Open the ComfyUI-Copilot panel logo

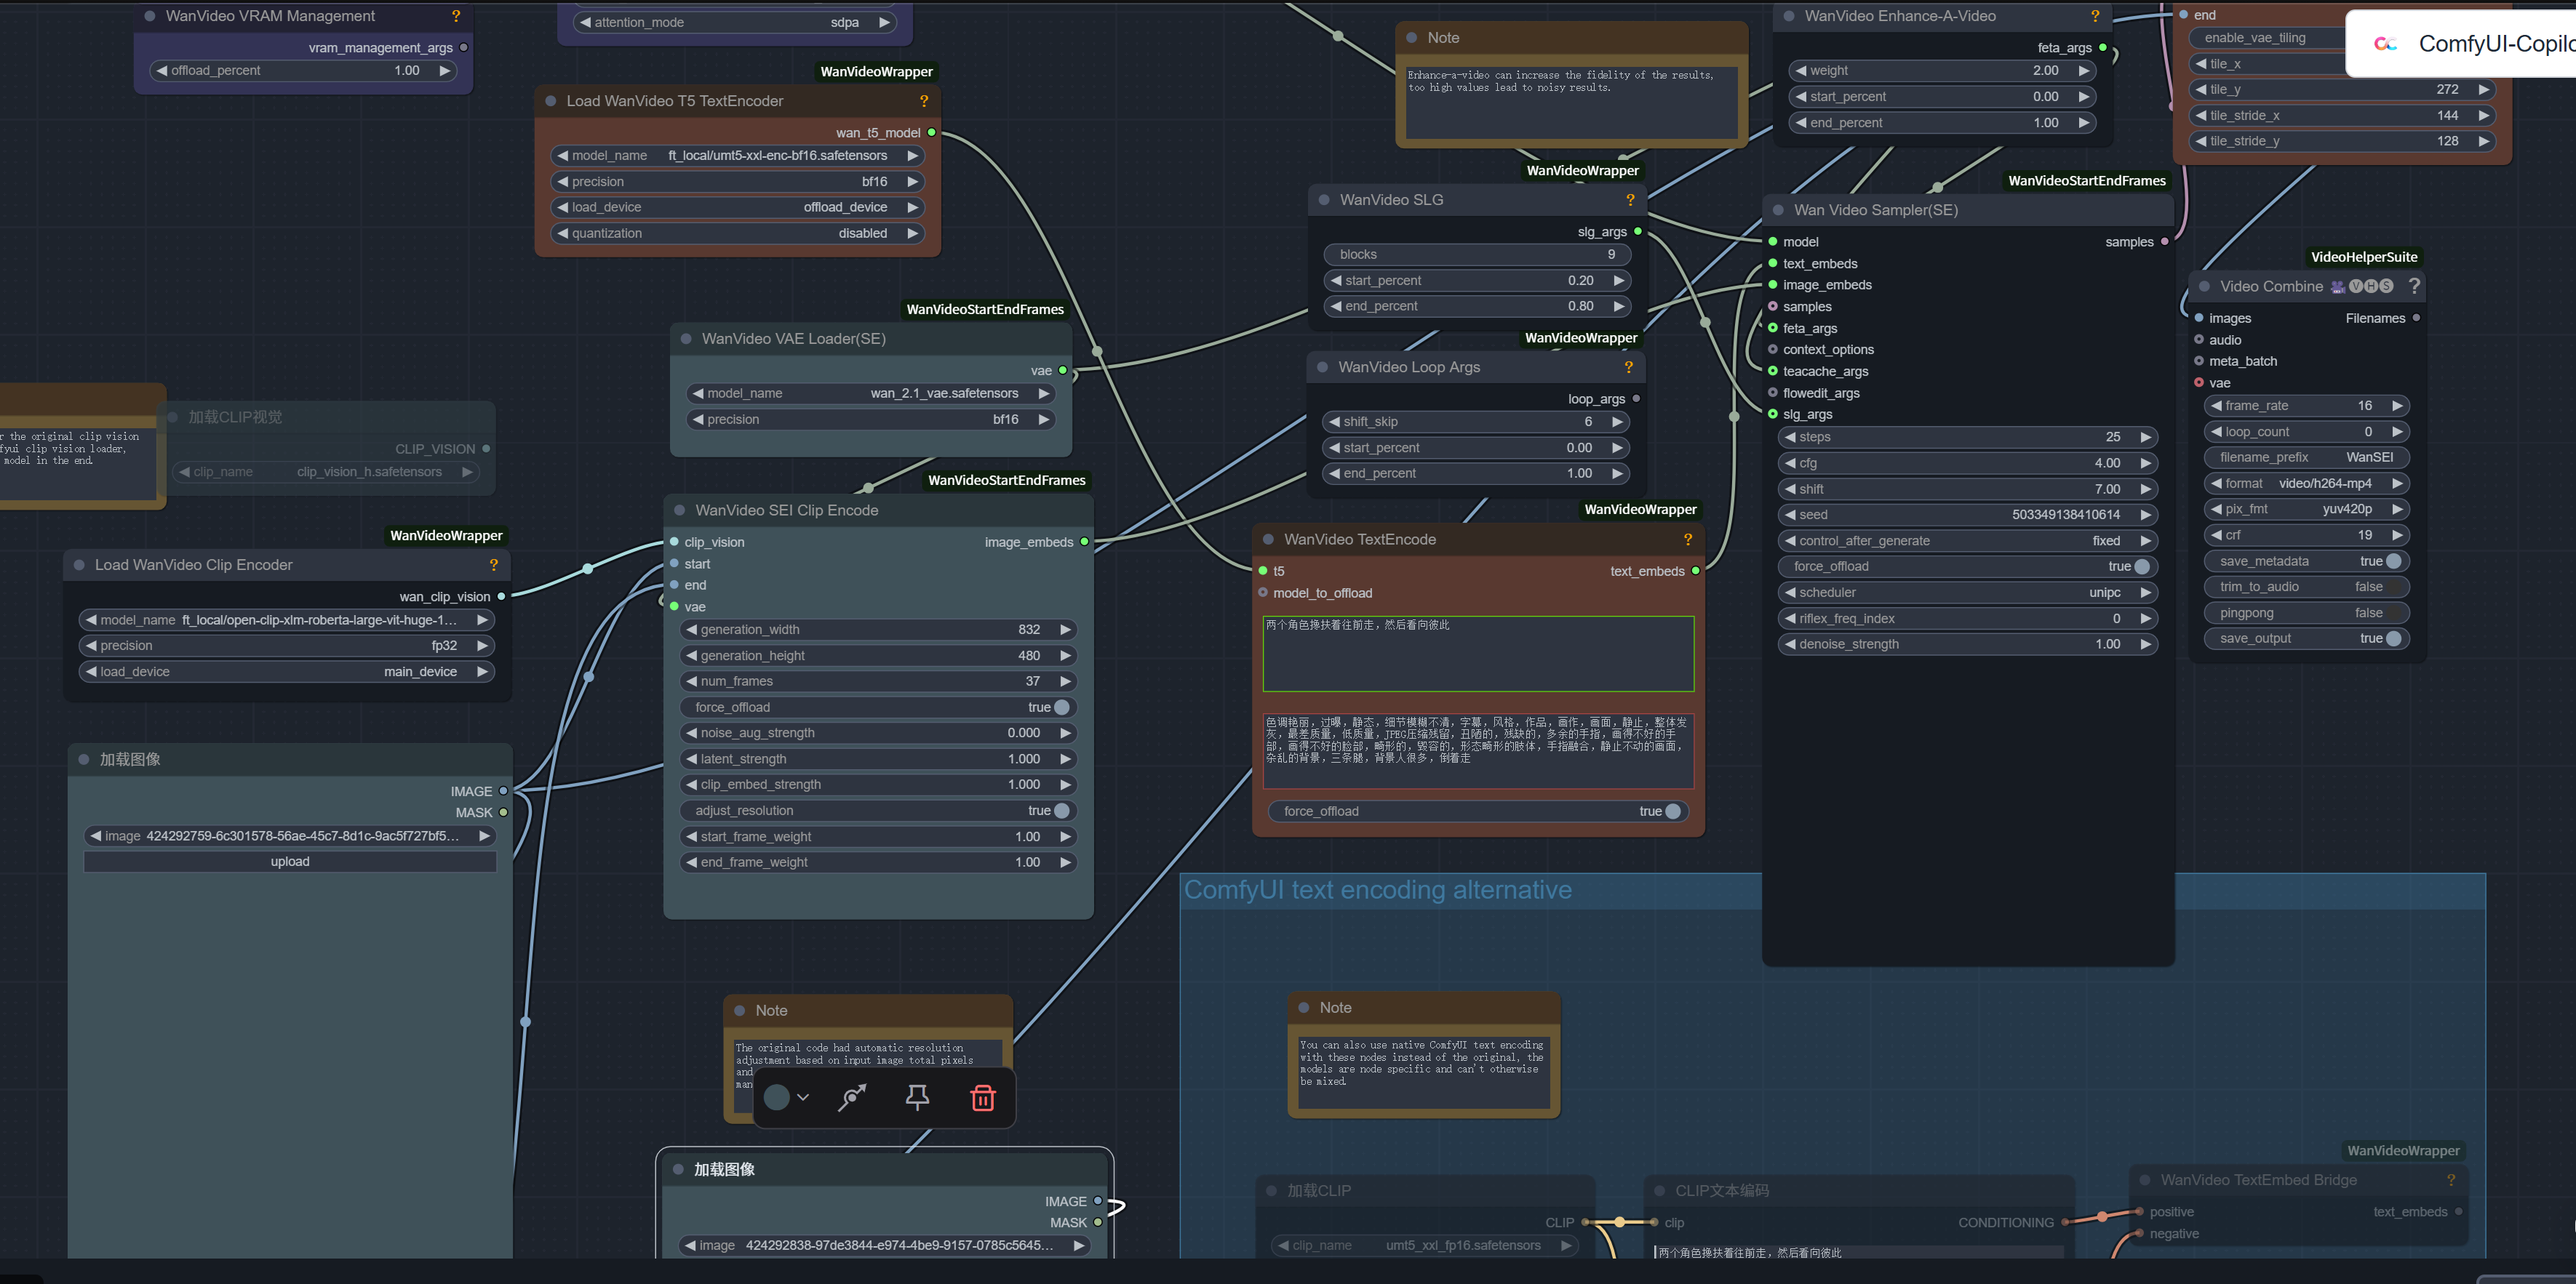2385,44
